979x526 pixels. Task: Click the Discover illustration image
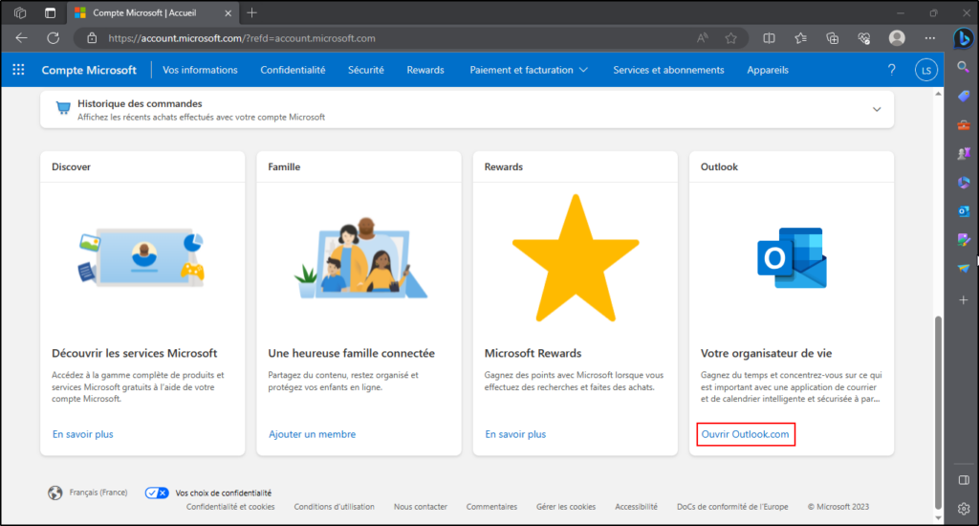141,257
